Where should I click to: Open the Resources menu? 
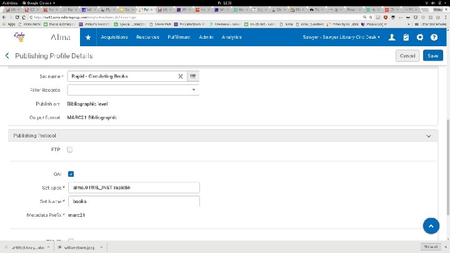[x=147, y=37]
